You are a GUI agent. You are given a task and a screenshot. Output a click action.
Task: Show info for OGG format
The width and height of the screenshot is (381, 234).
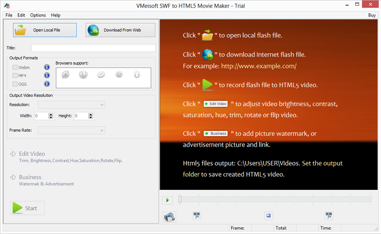click(47, 84)
